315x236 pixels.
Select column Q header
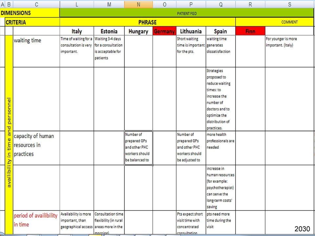(220, 4)
